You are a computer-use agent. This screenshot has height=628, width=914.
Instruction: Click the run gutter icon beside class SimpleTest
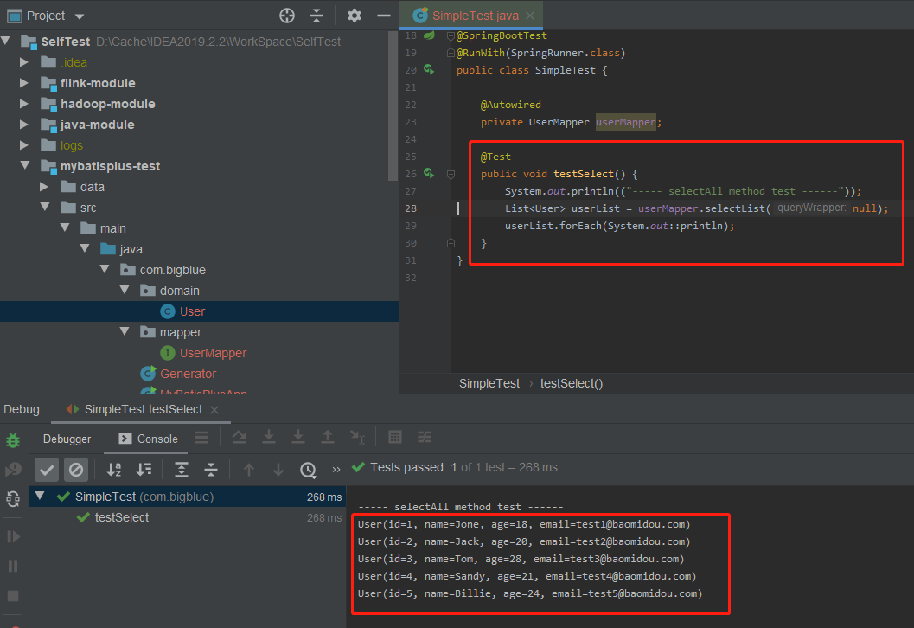[x=429, y=70]
